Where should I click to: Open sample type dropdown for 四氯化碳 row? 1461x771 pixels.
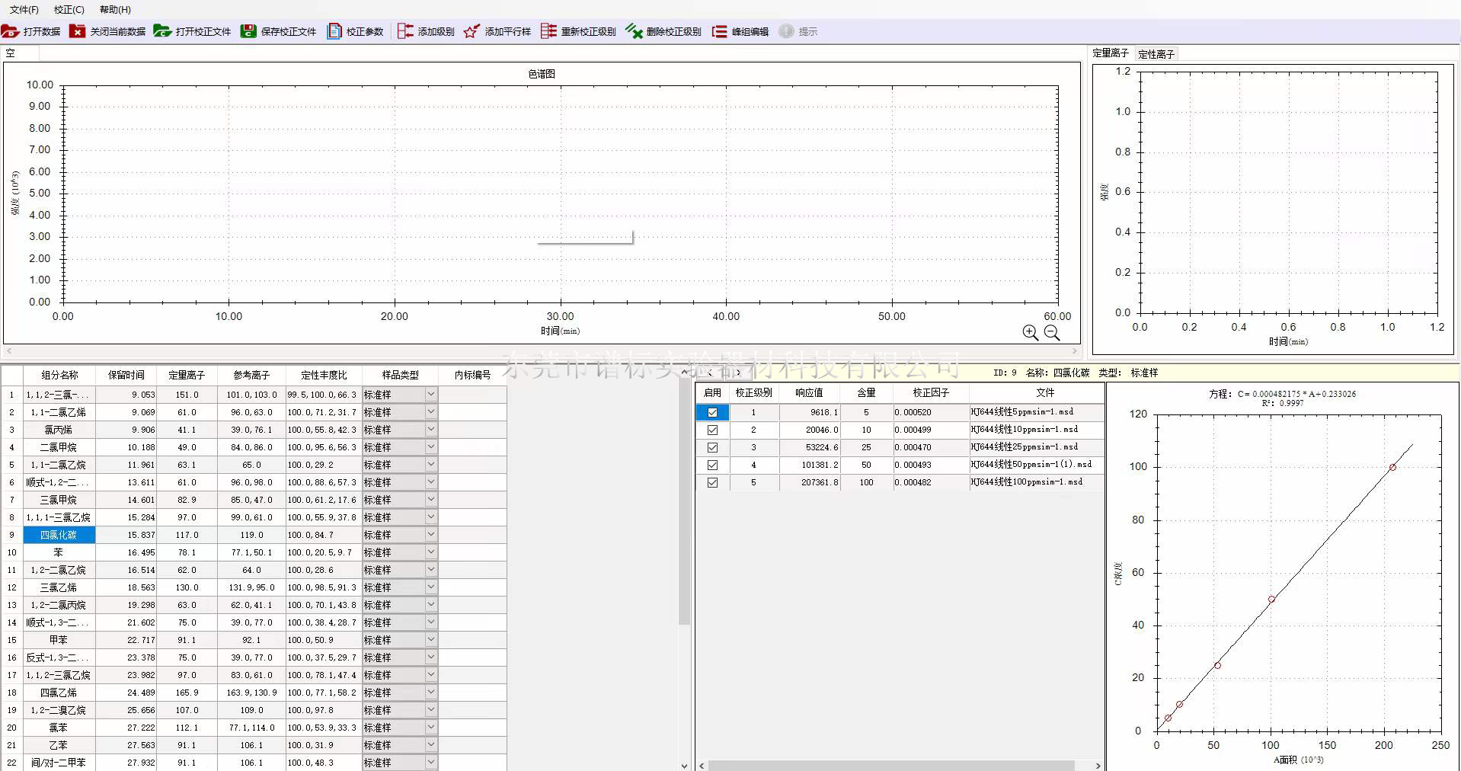[430, 535]
